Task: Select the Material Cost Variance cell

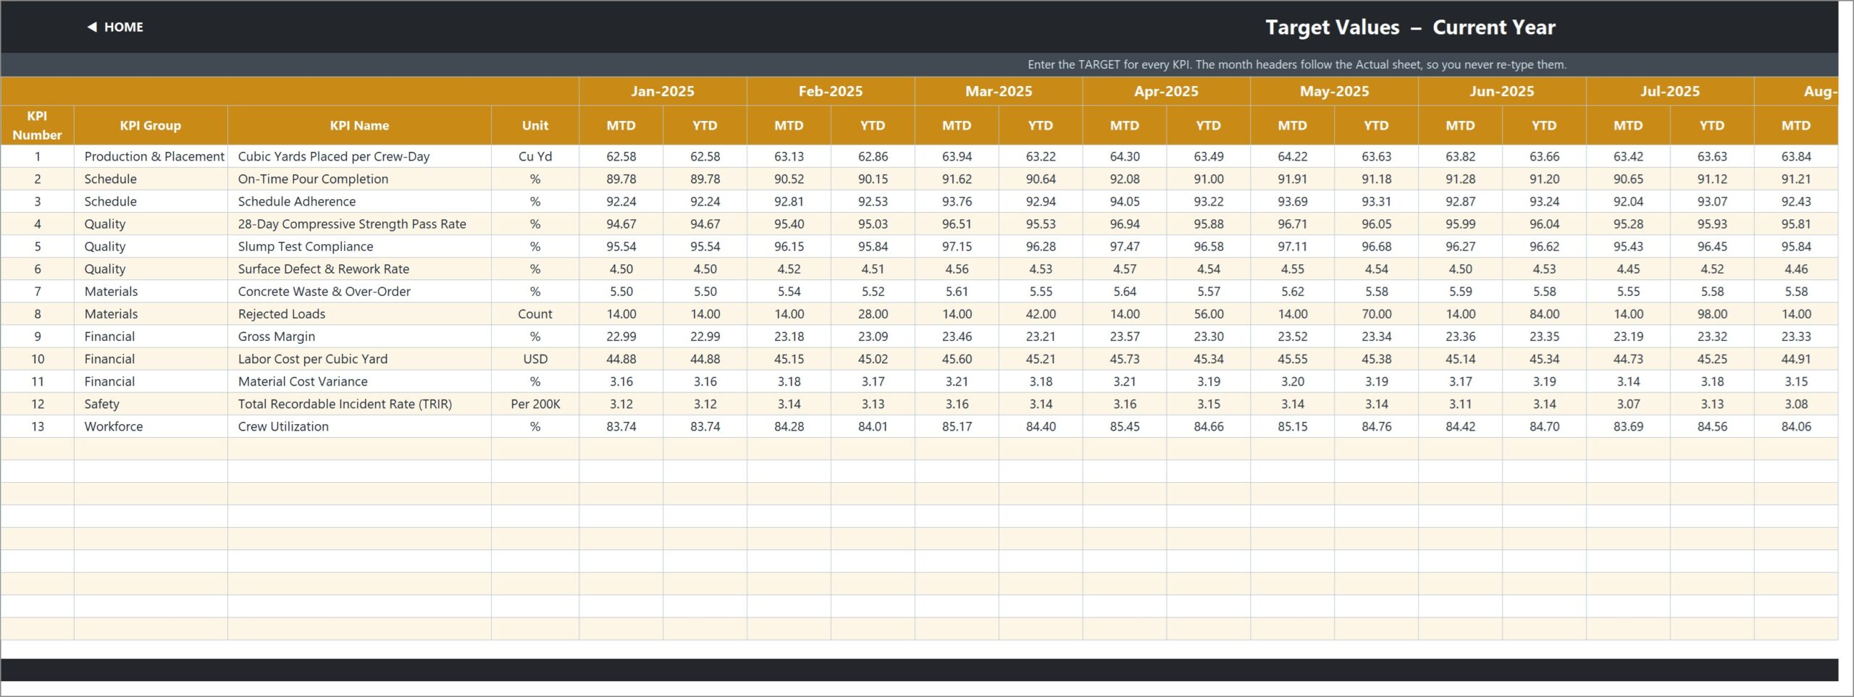Action: pyautogui.click(x=359, y=381)
